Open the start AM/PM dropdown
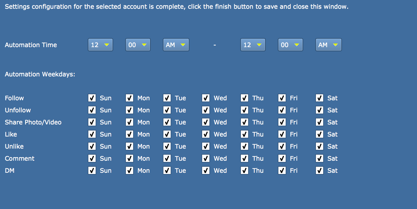 (x=176, y=45)
